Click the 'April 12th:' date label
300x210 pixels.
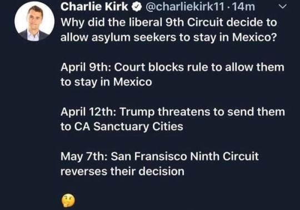coord(88,112)
